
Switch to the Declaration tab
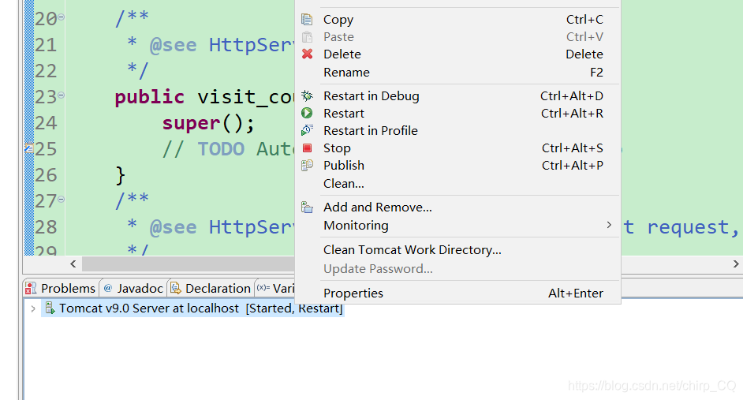point(211,288)
